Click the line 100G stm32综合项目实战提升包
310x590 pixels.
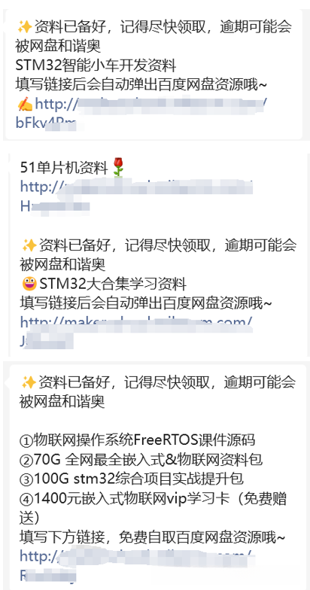tap(138, 479)
